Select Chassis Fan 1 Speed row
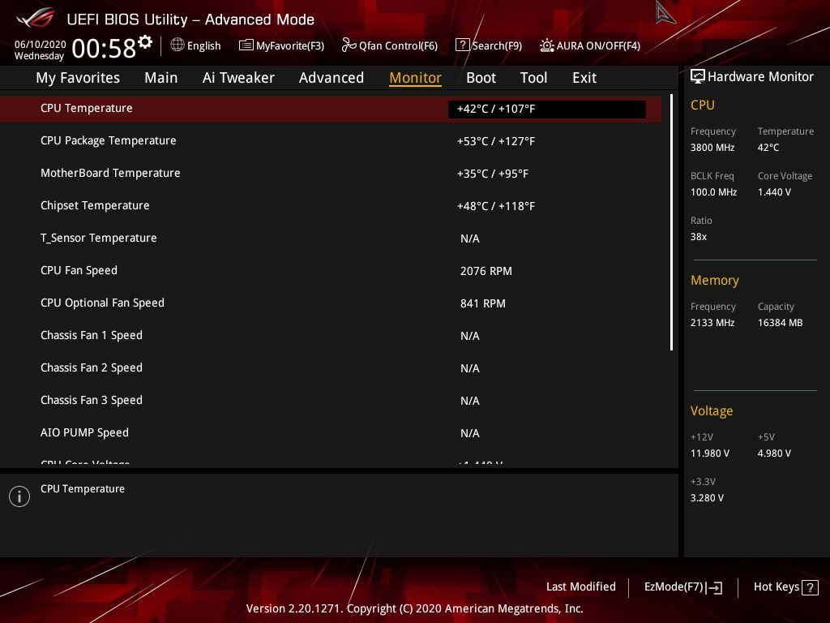The width and height of the screenshot is (830, 623). (331, 335)
